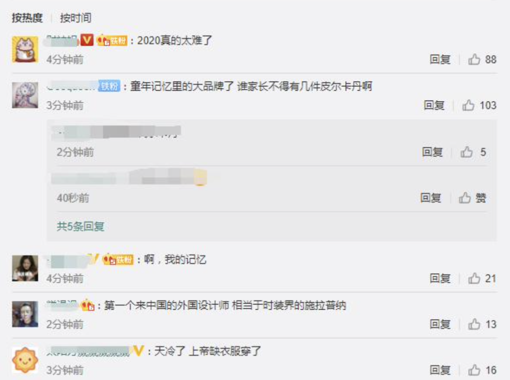Open the sun face avatar profile
The width and height of the screenshot is (510, 380).
coord(25,360)
